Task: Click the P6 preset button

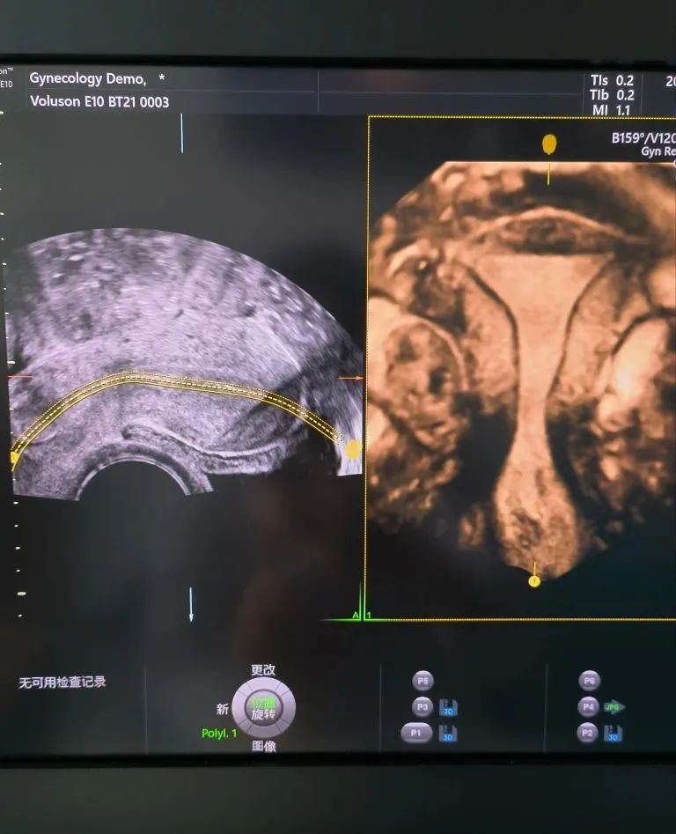Action: 589,680
